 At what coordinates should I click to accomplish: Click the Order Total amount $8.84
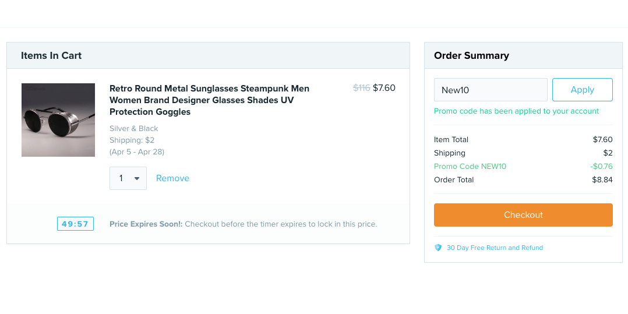(602, 179)
